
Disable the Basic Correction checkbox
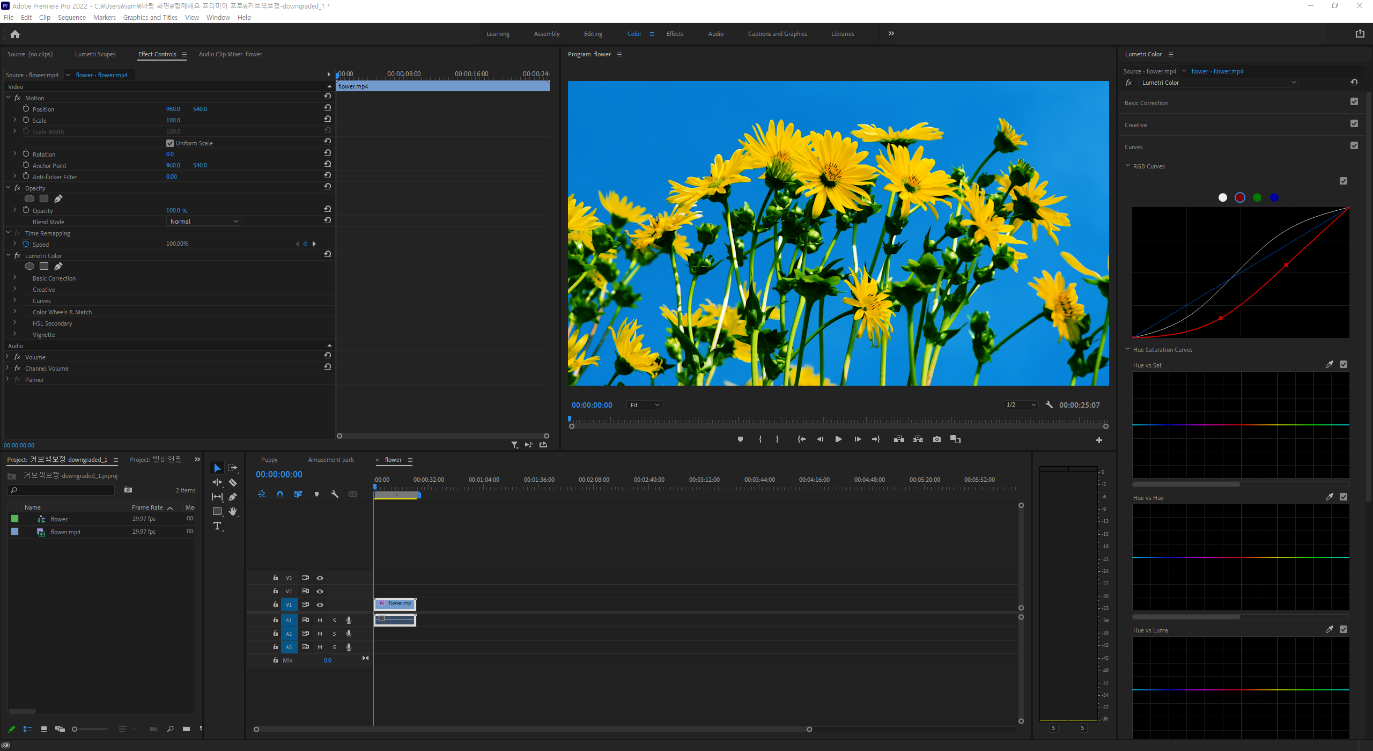(x=1354, y=102)
